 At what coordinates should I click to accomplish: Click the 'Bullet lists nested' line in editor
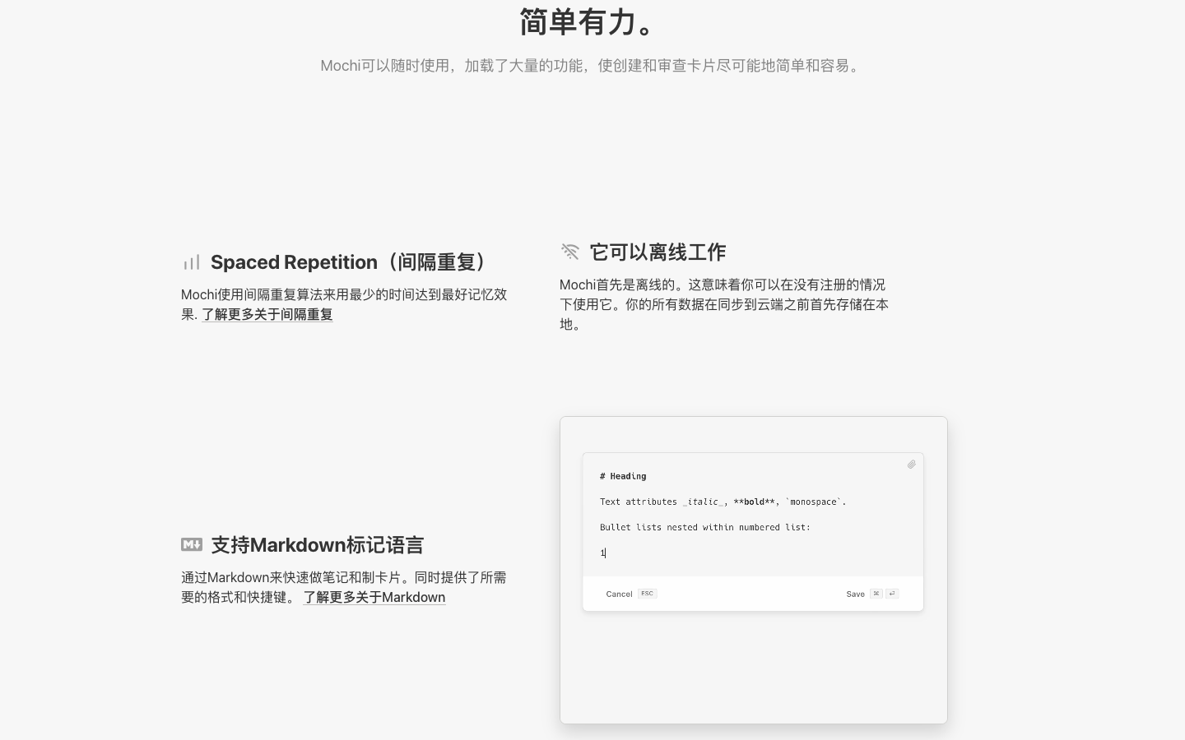point(705,527)
